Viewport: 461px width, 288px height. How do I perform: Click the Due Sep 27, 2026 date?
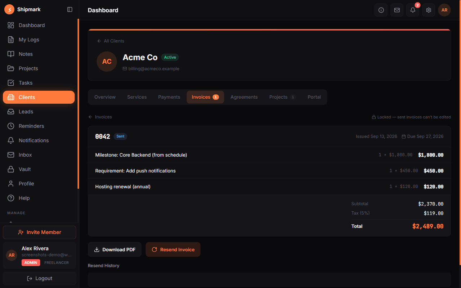pyautogui.click(x=423, y=136)
